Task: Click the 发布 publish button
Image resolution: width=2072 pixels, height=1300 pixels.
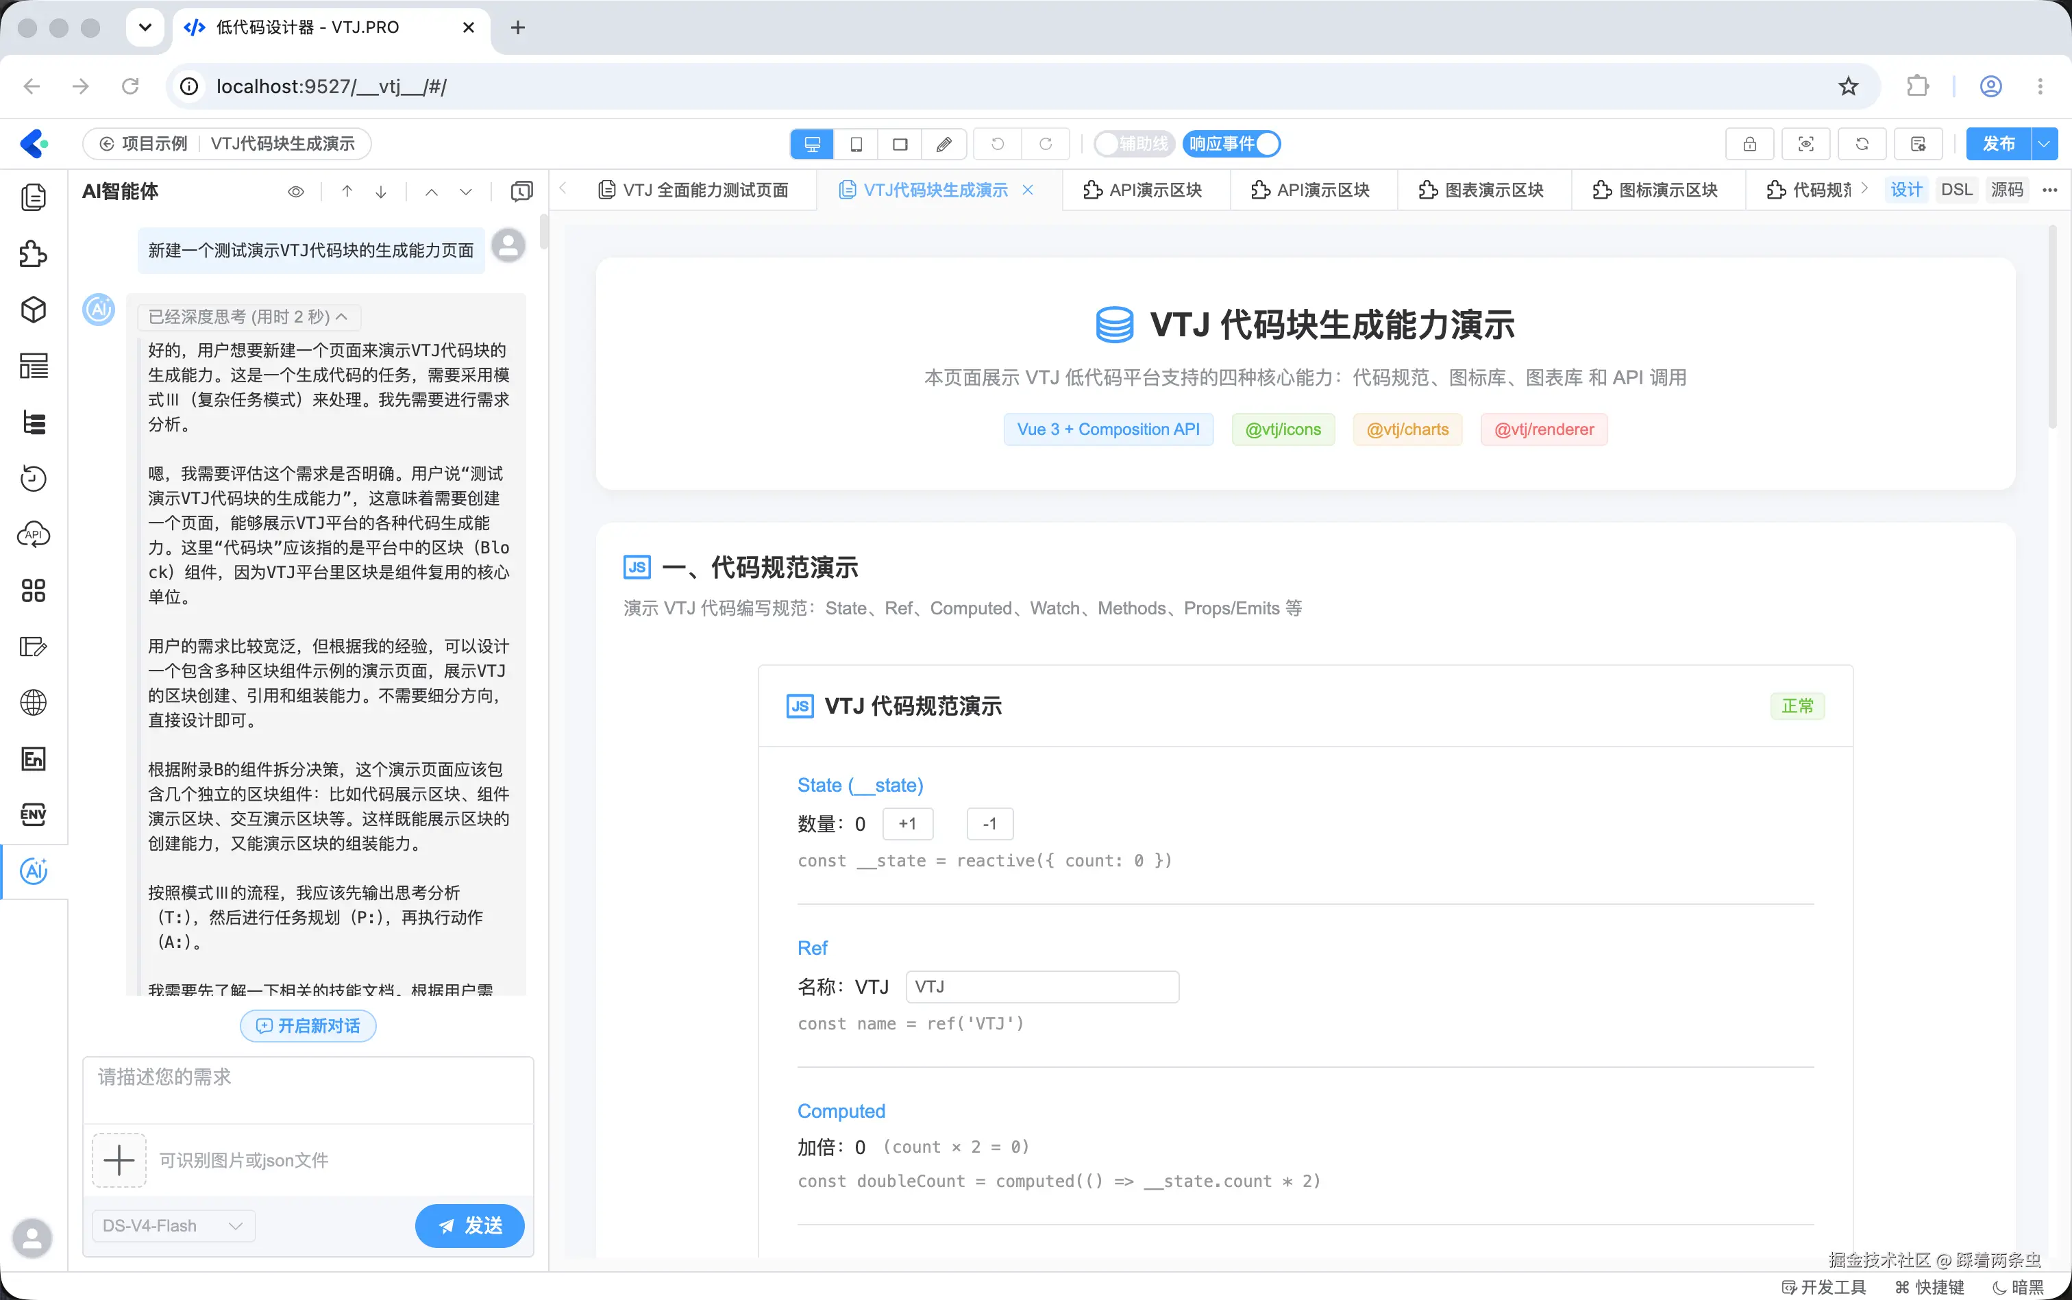Action: click(x=1999, y=144)
